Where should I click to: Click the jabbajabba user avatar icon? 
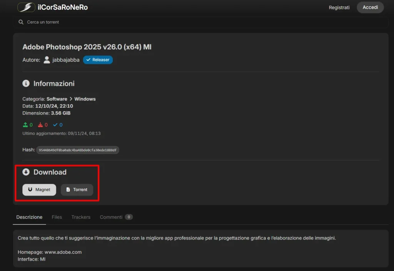[47, 60]
